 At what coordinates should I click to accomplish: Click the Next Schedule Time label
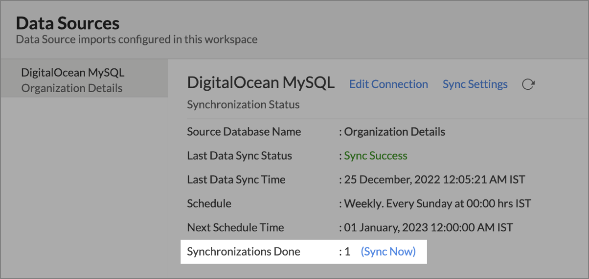coord(235,227)
